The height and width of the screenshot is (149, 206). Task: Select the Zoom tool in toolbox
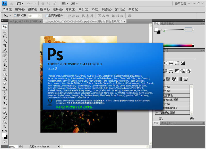click(5, 127)
